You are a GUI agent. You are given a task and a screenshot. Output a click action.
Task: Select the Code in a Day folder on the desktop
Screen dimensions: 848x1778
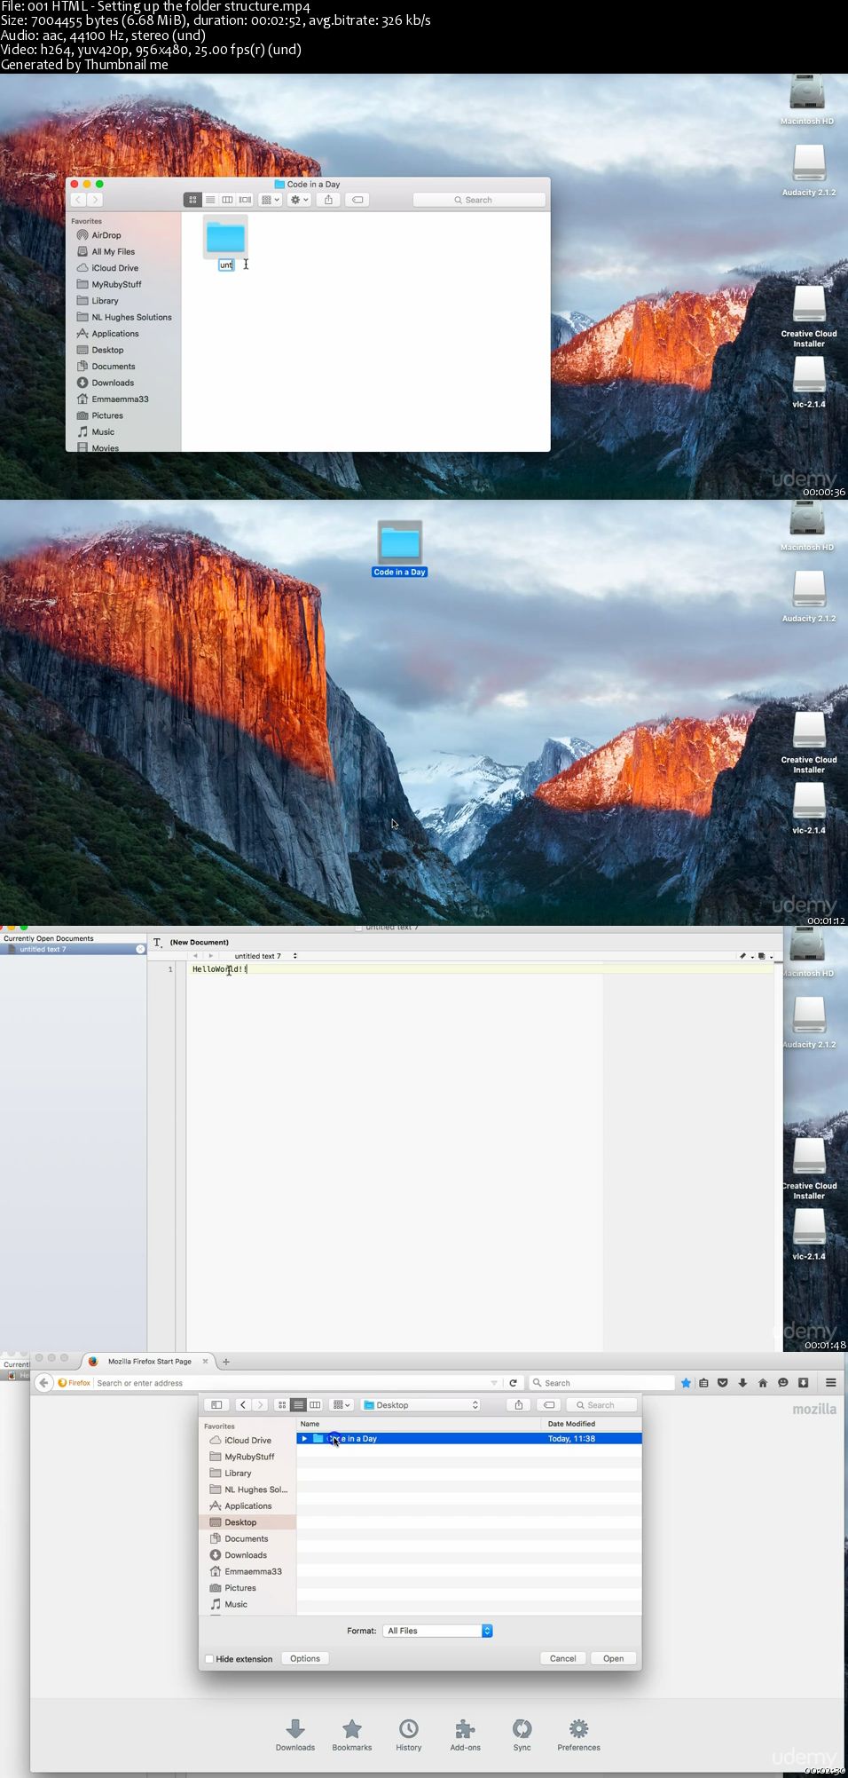coord(399,549)
